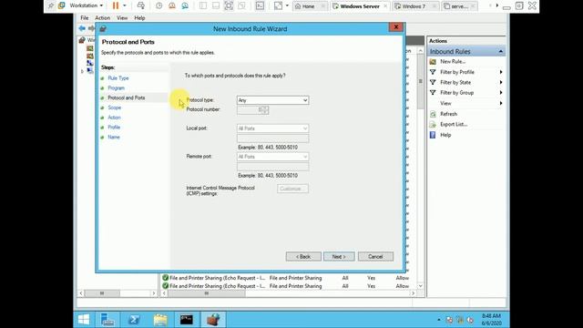Click the blue back arrow in firewall toolbar
The image size is (583, 328).
[82, 28]
